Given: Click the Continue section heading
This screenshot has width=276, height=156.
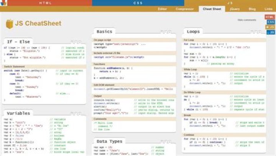Looking at the screenshot, I should (189, 135).
